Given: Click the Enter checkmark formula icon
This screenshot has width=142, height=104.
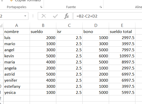Looking at the screenshot, I should [55, 16].
